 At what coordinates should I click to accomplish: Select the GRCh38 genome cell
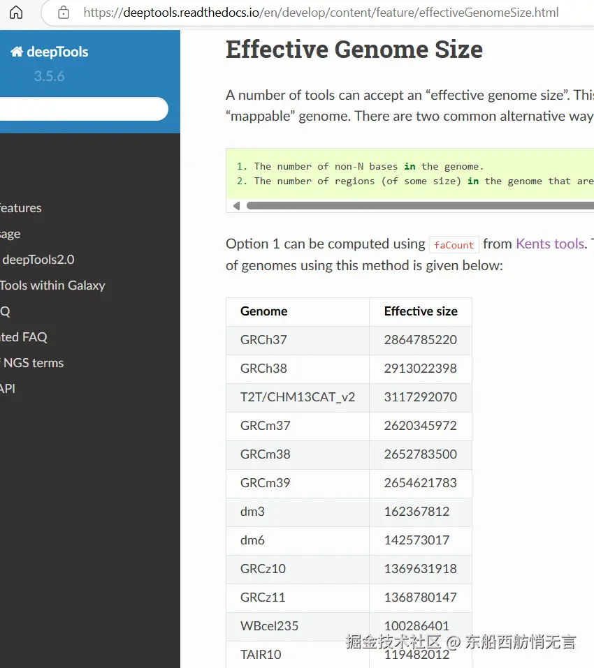264,369
